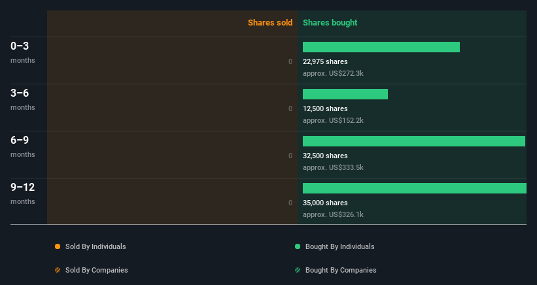537x285 pixels.
Task: Click the sold value 0 in 0–3 months row
Action: (x=290, y=62)
